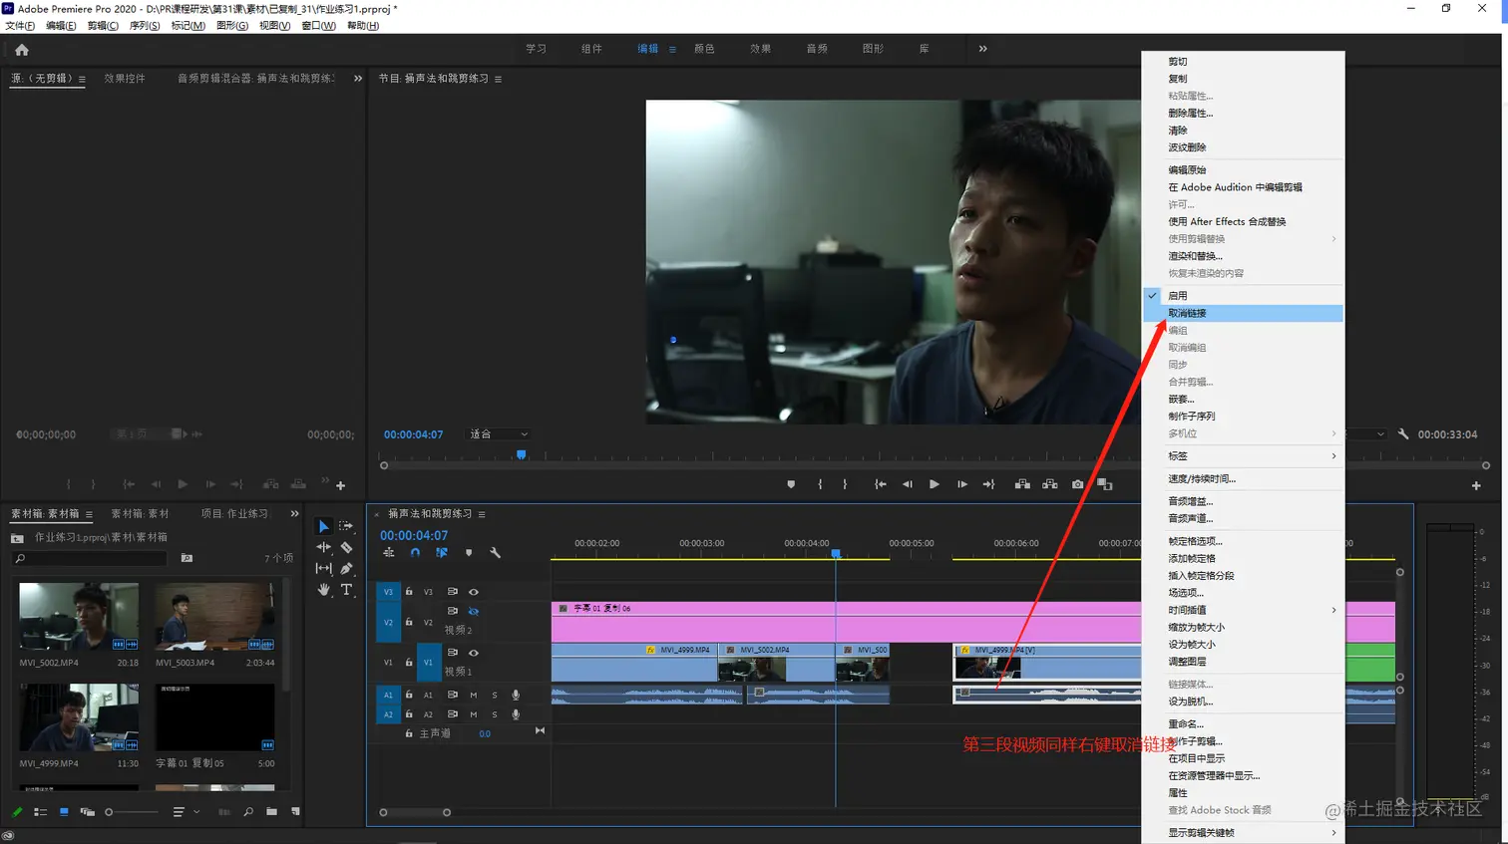This screenshot has width=1508, height=844.
Task: Select the Slip tool
Action: [x=323, y=568]
